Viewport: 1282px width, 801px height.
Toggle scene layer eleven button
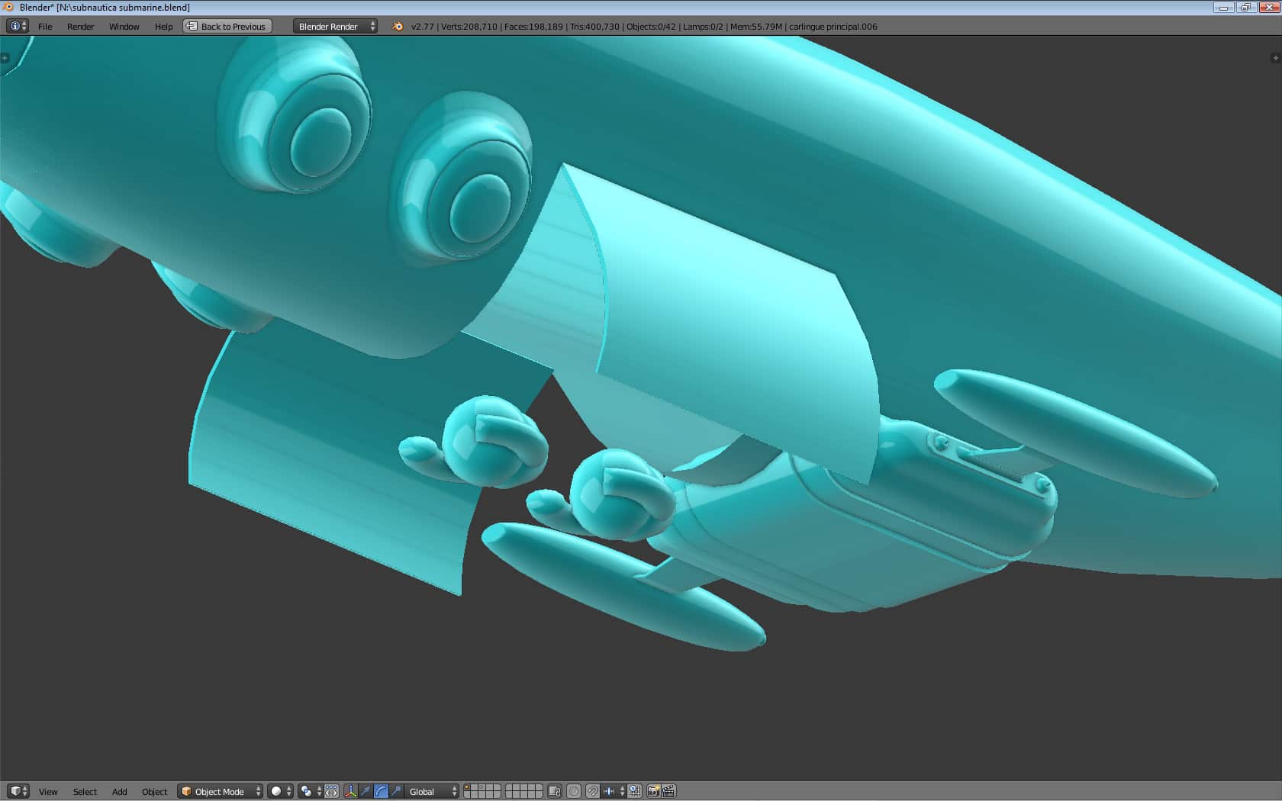(467, 795)
